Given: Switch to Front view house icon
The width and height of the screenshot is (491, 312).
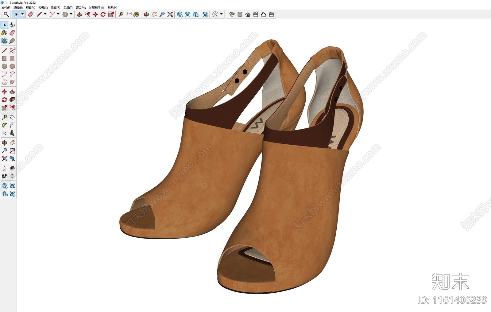Looking at the screenshot, I should point(248,14).
